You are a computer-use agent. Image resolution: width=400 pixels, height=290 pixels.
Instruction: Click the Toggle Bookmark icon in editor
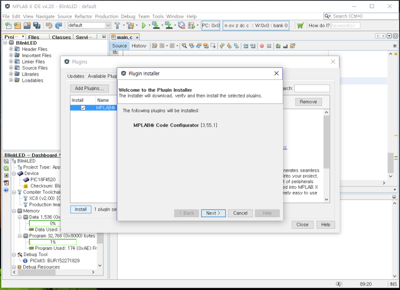coord(236,46)
